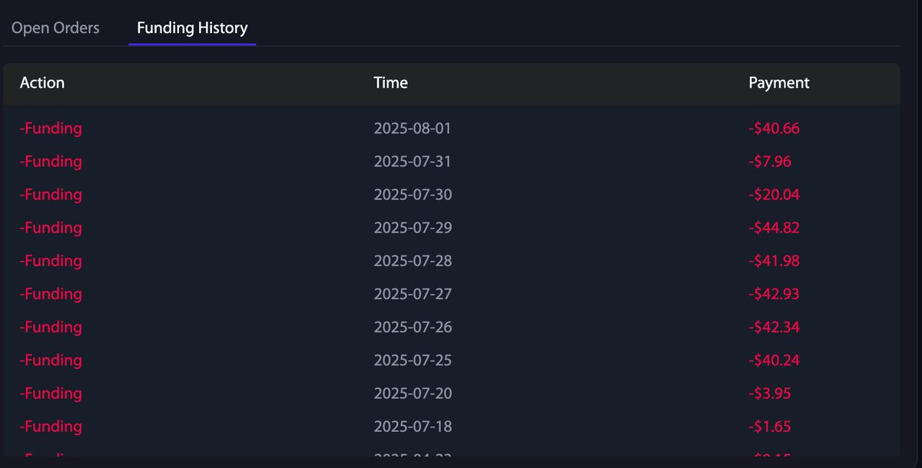
Task: Click the 2025-07-18 date cell
Action: click(412, 426)
